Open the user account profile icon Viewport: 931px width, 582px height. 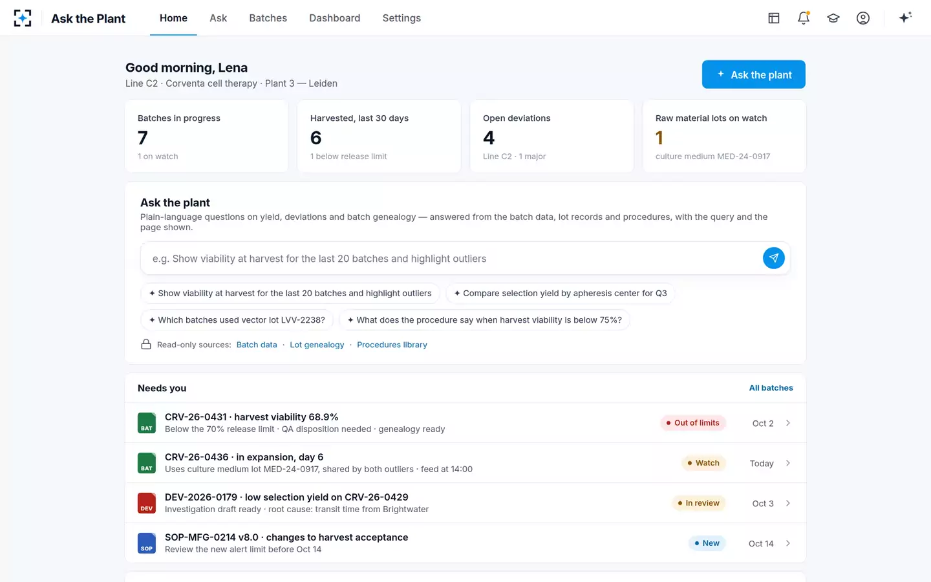click(x=863, y=18)
